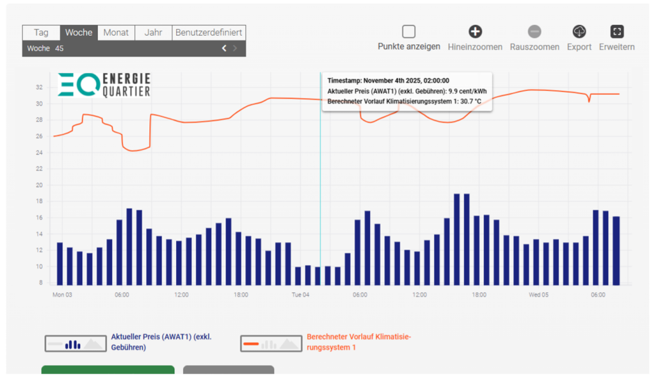Click the Energie Quartier logo
The image size is (651, 376).
coord(104,84)
